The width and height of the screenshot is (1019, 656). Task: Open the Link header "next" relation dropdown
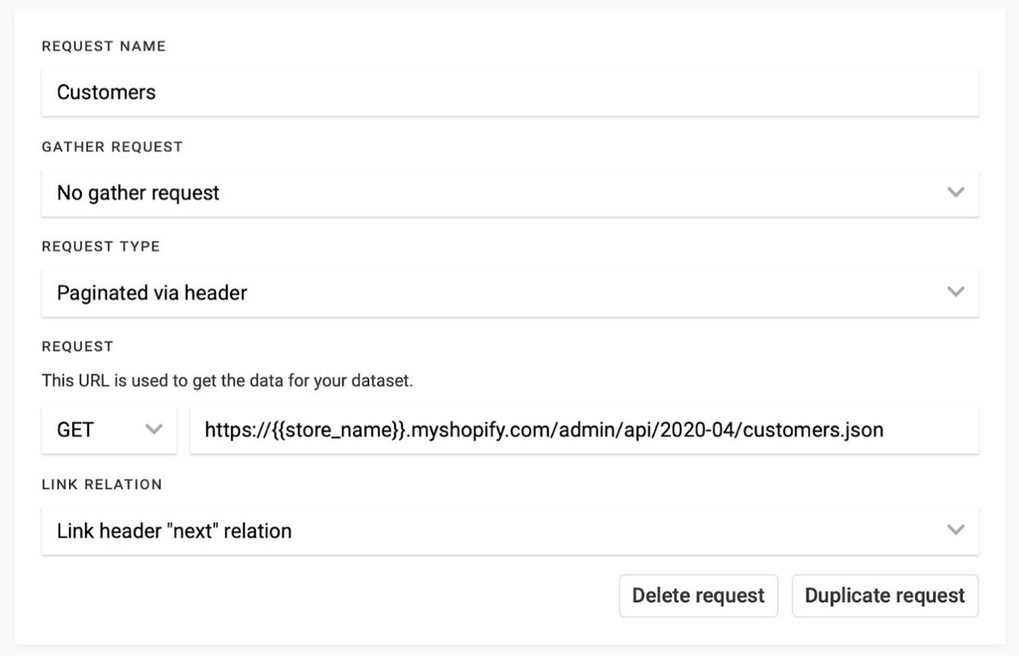[494, 531]
